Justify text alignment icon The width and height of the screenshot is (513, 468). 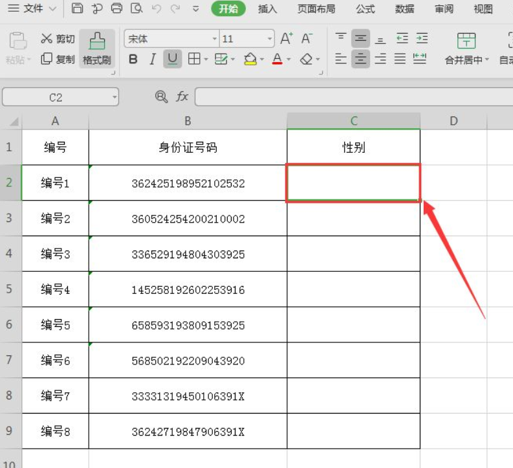click(x=400, y=59)
